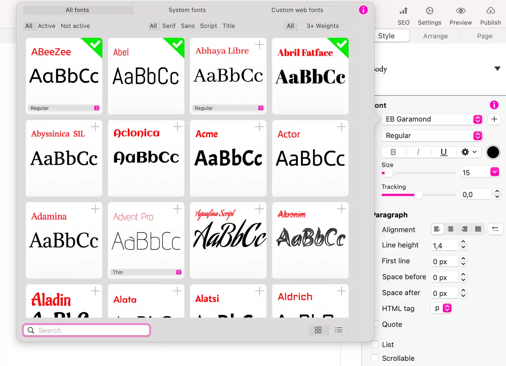Screen dimensions: 506x366
Task: Select center text alignment
Action: pyautogui.click(x=450, y=229)
